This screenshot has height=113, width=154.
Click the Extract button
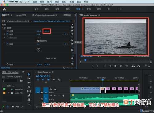[x=139, y=66]
